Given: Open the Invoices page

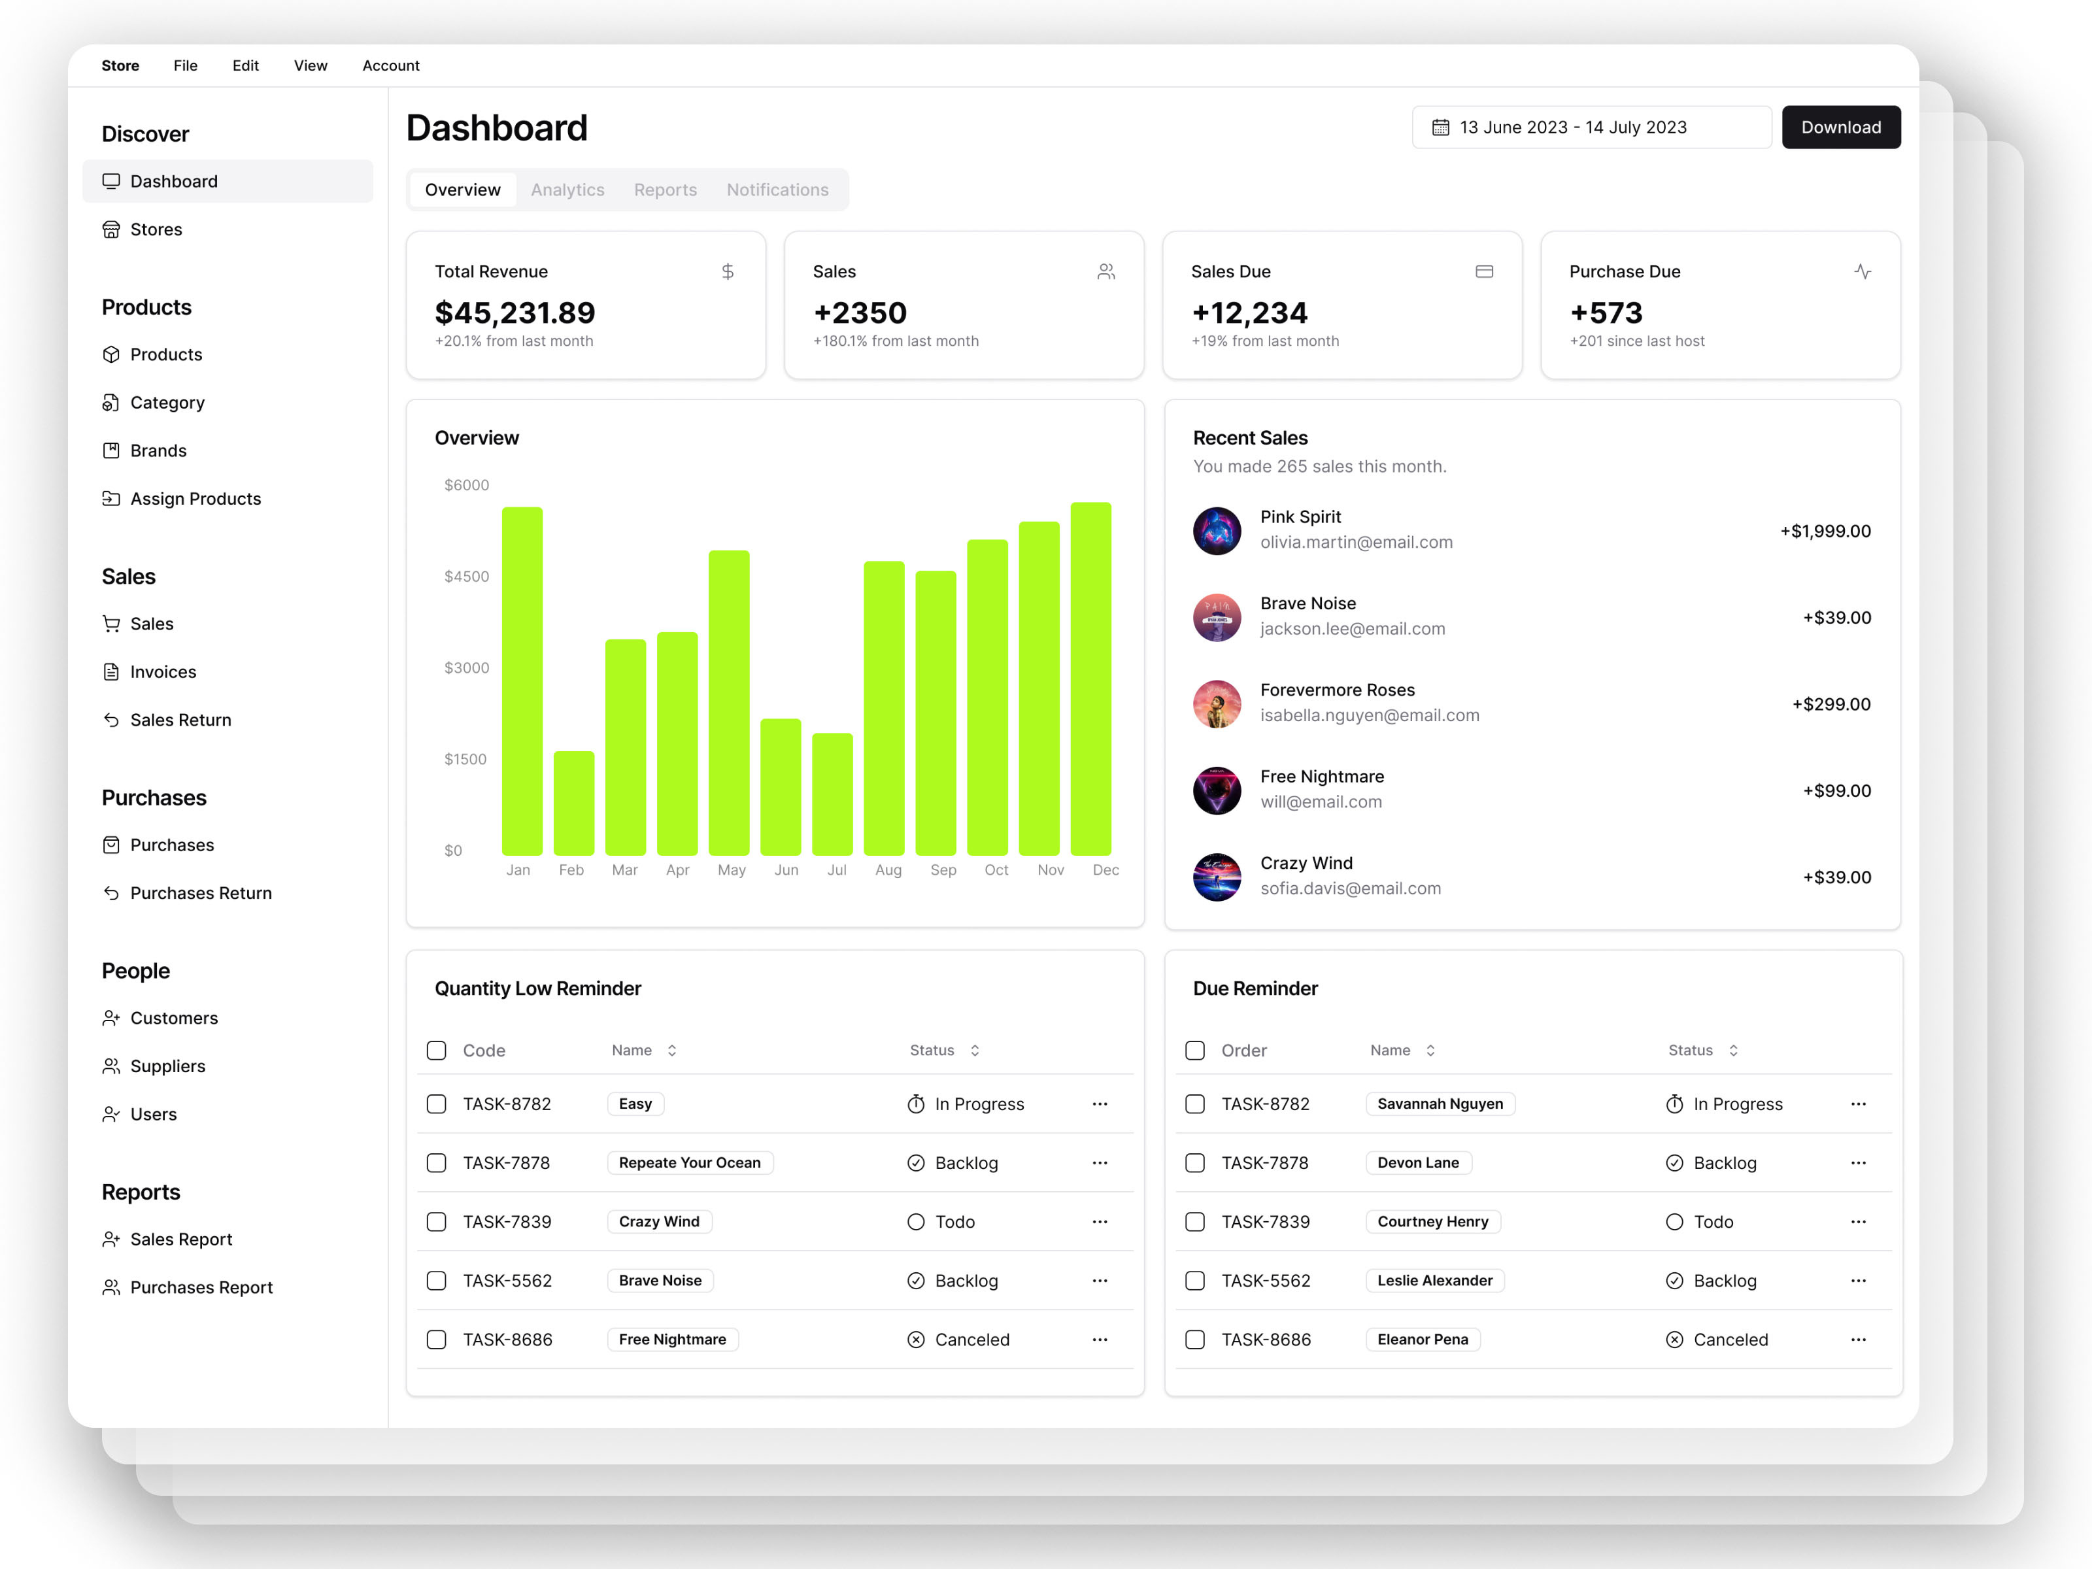Looking at the screenshot, I should coord(161,671).
